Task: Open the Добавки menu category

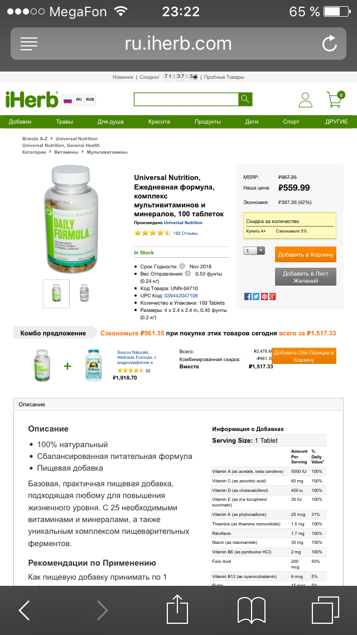Action: point(20,121)
